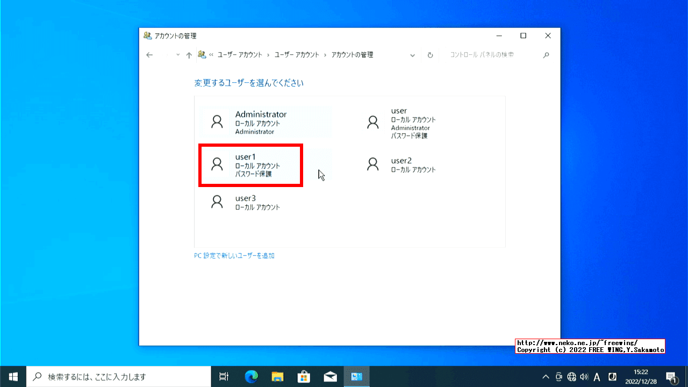Expand the address bar history dropdown chevron
688x387 pixels.
(412, 54)
